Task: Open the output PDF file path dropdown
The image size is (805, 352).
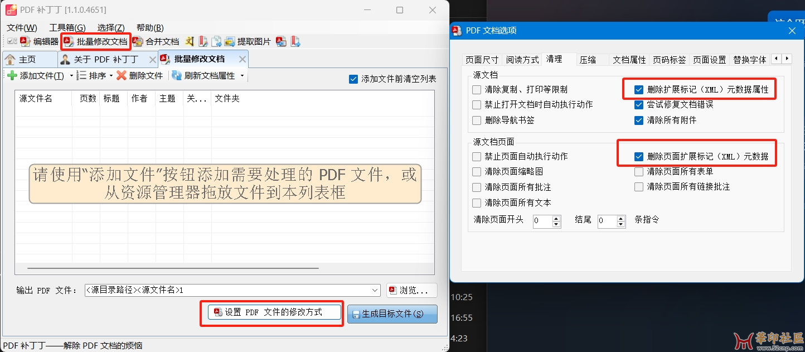Action: 375,290
